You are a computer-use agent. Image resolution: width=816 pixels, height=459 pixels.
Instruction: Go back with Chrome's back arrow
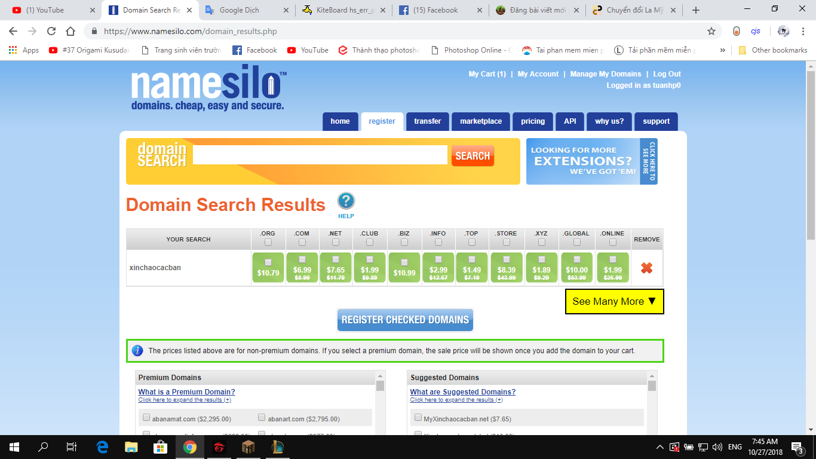13,31
